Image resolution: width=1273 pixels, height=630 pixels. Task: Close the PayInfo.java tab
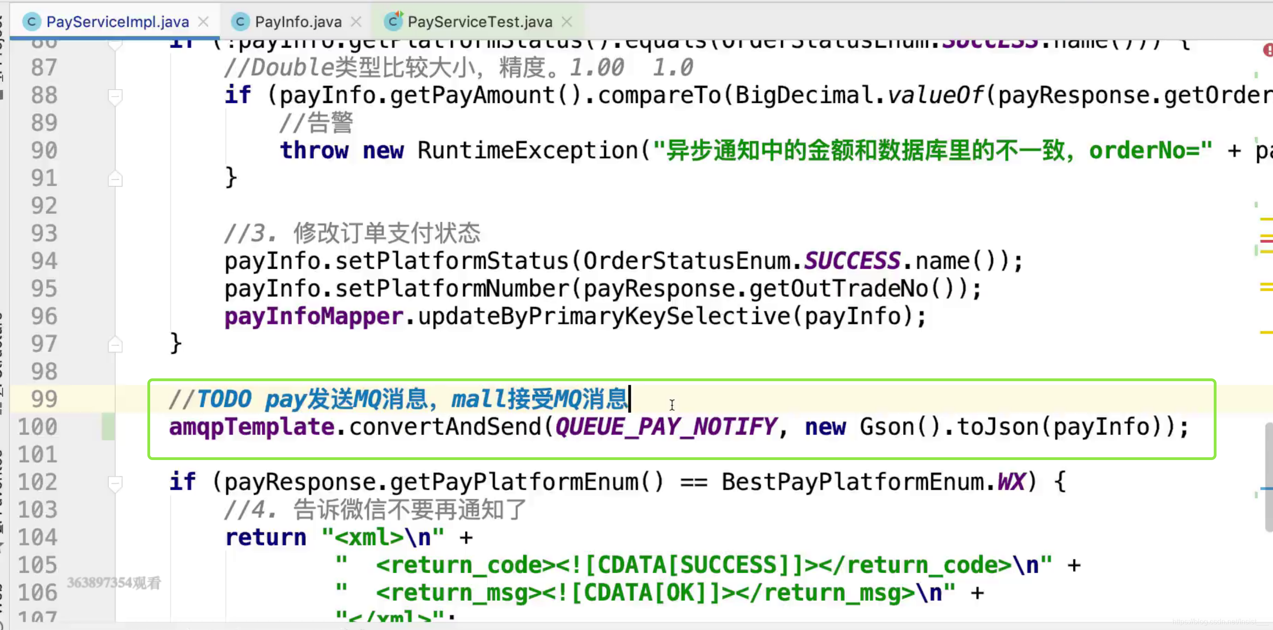point(356,22)
